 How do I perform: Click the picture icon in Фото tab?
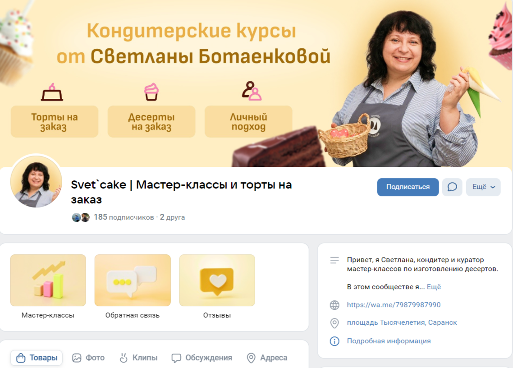77,358
